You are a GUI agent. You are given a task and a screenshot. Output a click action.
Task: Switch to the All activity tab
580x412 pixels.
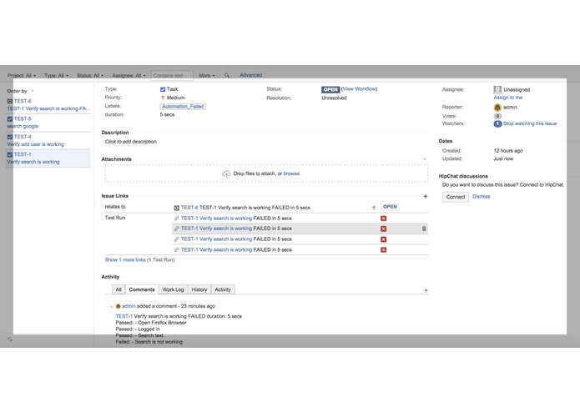[119, 289]
